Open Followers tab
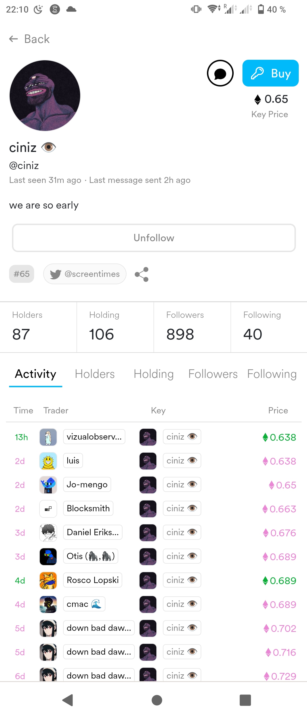 tap(213, 374)
